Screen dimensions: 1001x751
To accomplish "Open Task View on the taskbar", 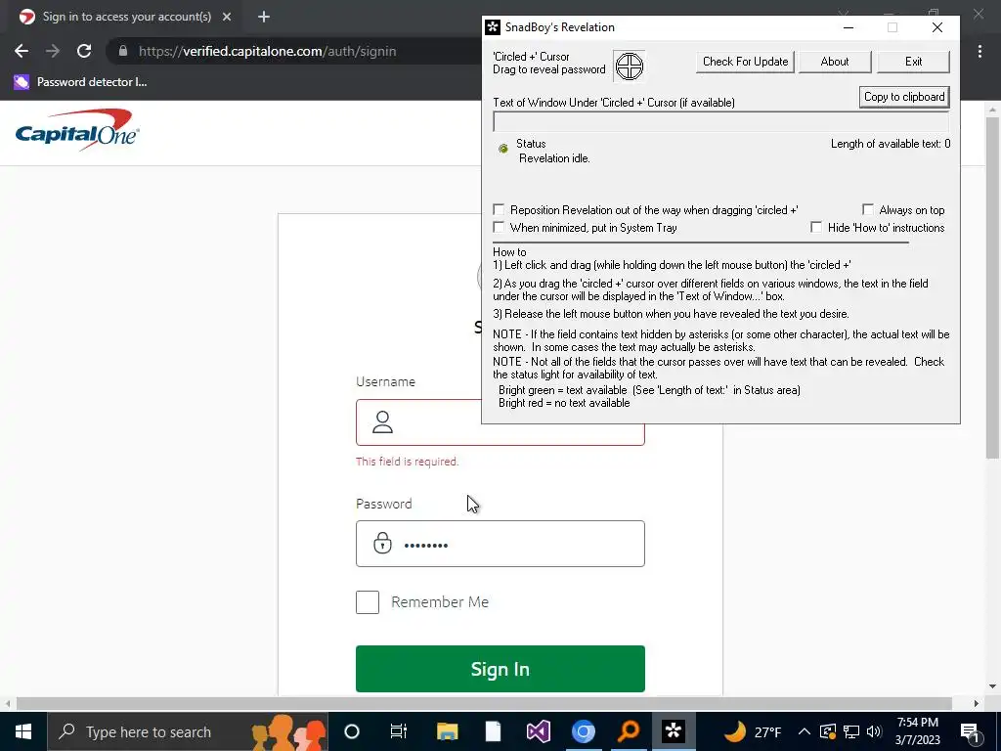I will pos(399,731).
